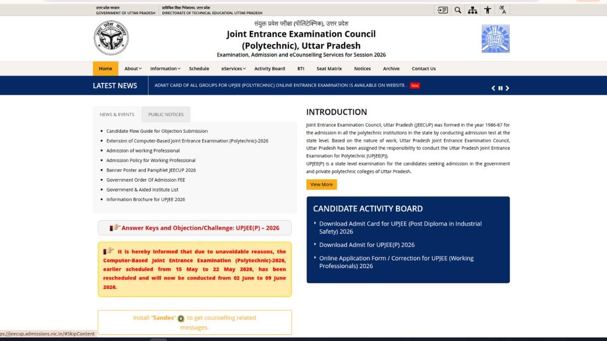Open Admission Policy for Working Professional link
The image size is (607, 341).
[151, 160]
